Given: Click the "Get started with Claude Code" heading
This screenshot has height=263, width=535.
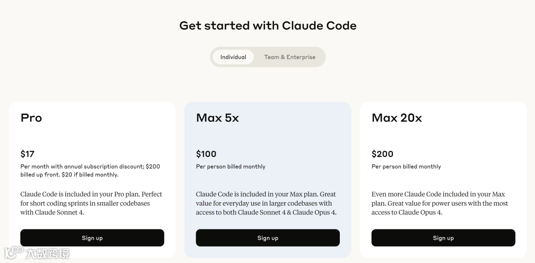Looking at the screenshot, I should [x=267, y=26].
